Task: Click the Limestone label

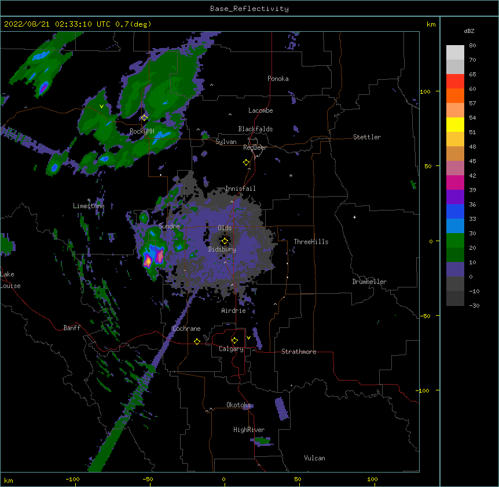Action: [x=89, y=206]
